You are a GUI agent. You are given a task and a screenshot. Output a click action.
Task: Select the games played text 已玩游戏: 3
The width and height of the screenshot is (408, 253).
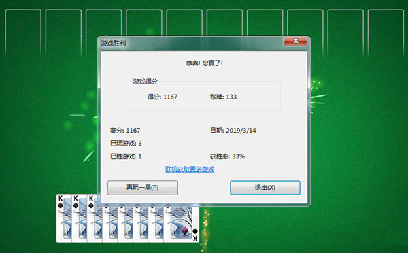(126, 143)
